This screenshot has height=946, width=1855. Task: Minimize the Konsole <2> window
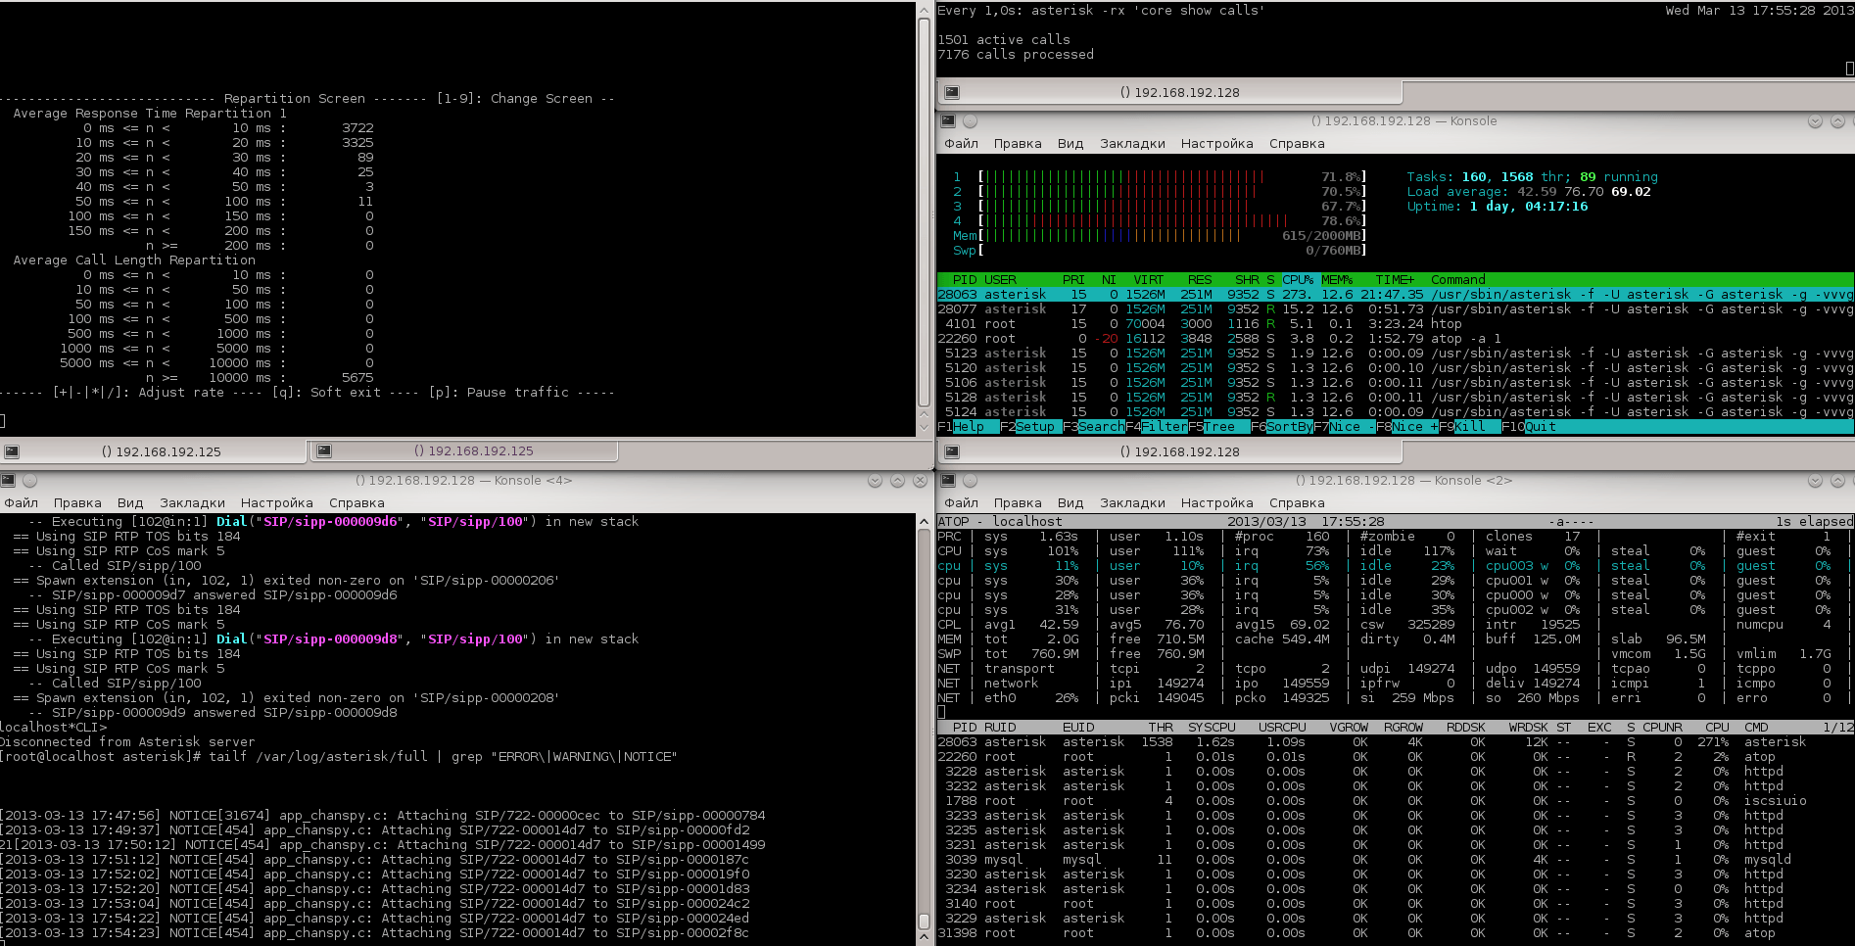(1815, 481)
